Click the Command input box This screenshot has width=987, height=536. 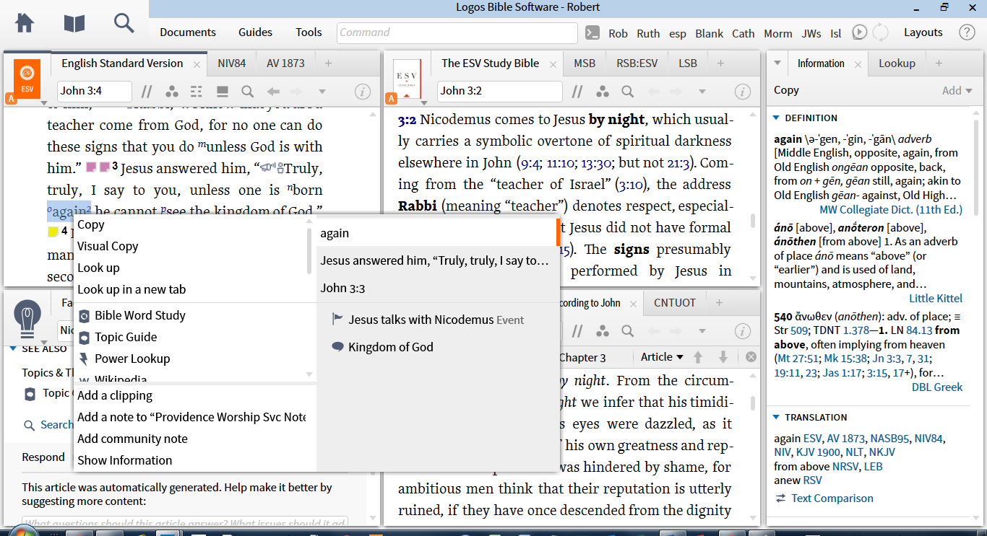[x=457, y=32]
